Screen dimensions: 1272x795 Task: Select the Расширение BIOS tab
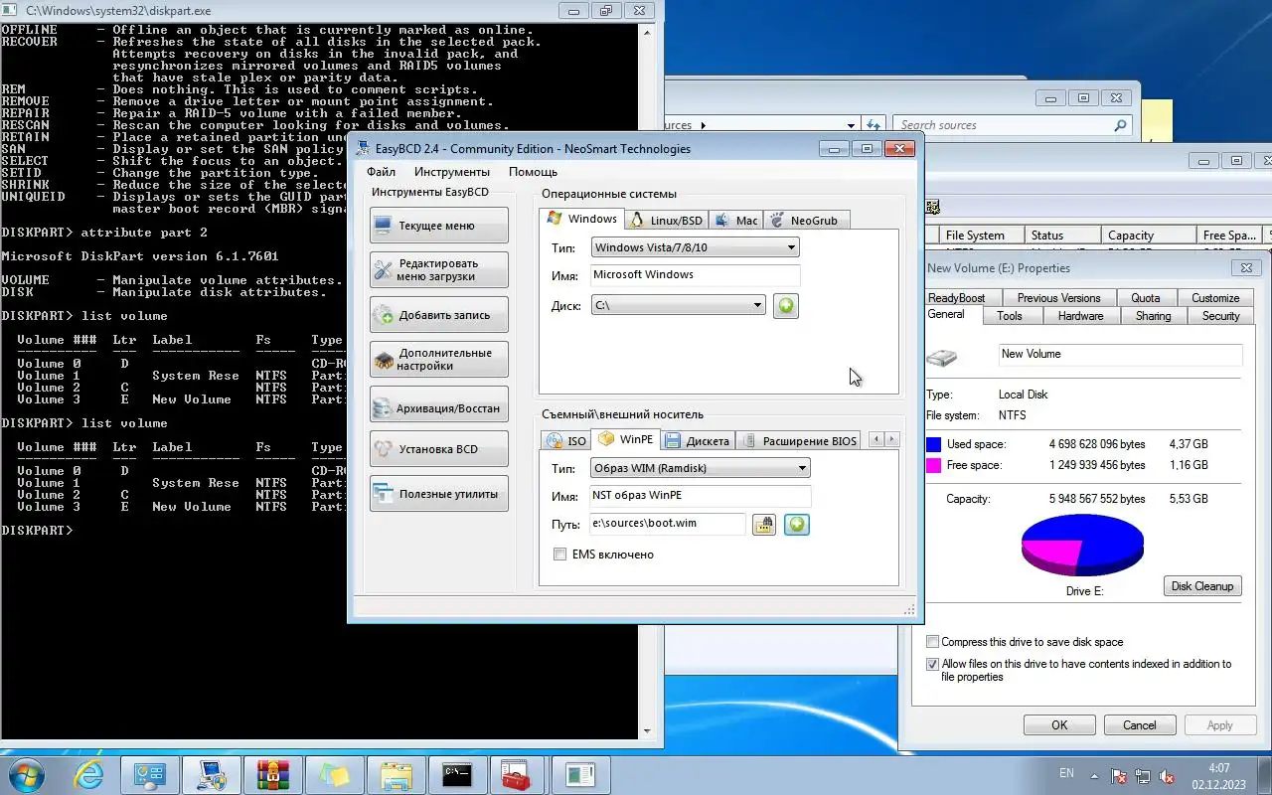click(x=800, y=441)
